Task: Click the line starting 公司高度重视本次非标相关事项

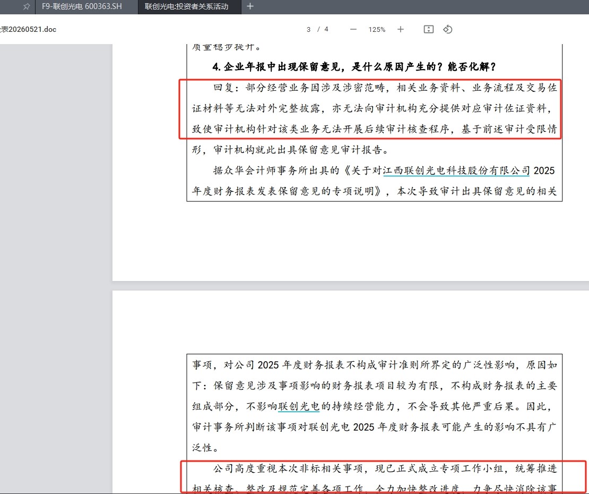Action: click(x=385, y=469)
